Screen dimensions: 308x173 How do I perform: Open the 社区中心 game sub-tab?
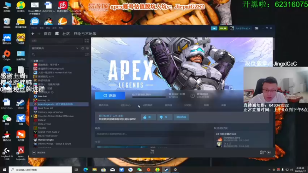pyautogui.click(x=126, y=105)
